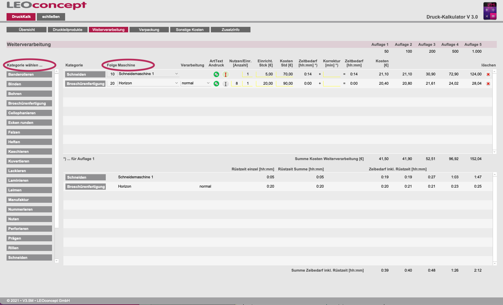
Task: Choose Heften category
Action: click(29, 142)
